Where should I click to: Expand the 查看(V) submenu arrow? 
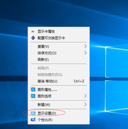point(85,46)
